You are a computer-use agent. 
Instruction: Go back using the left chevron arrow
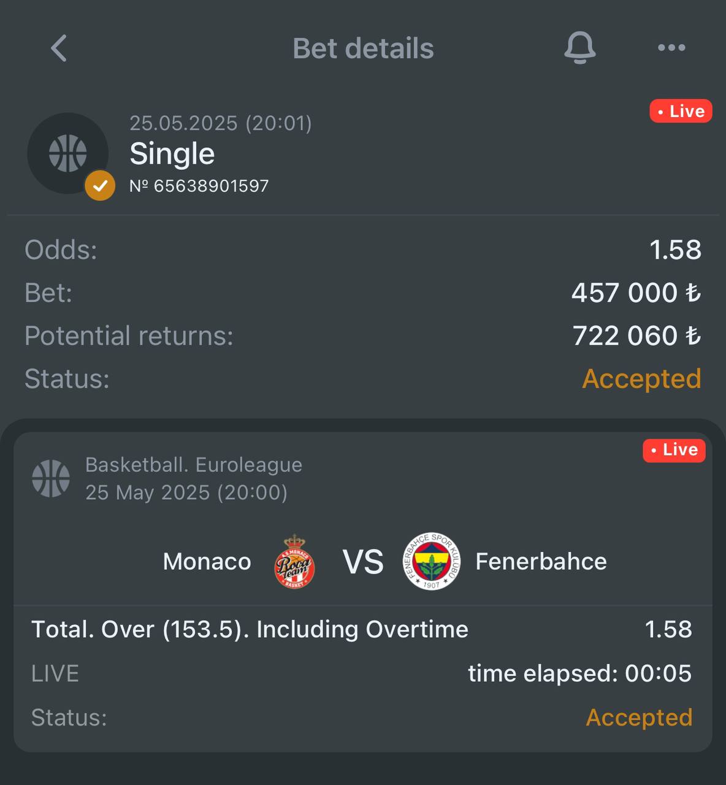(59, 48)
